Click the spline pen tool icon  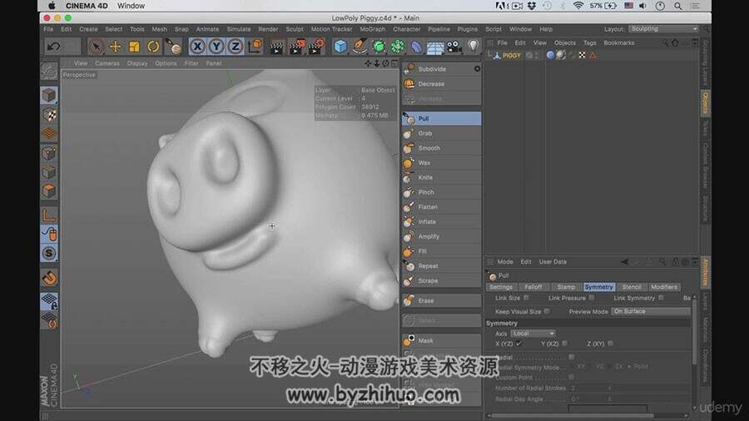360,47
